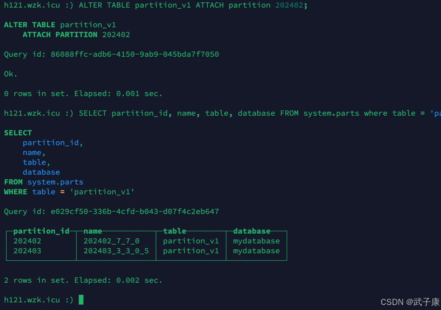Click the database column header in the result table
Screen dimensions: 441x310
coord(252,231)
